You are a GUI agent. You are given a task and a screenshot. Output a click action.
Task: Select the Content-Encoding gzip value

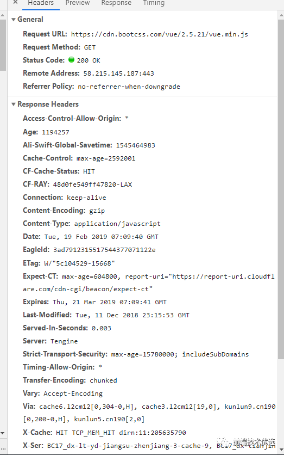click(x=97, y=211)
